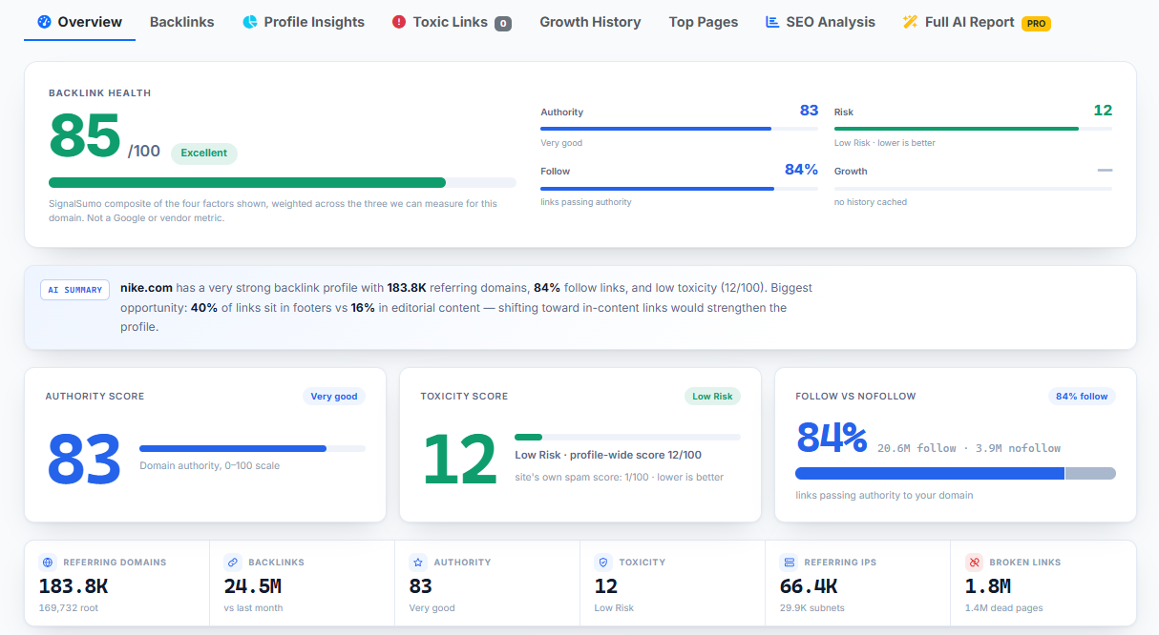Click the Risk green bar in health panel
1159x635 pixels.
[973, 128]
